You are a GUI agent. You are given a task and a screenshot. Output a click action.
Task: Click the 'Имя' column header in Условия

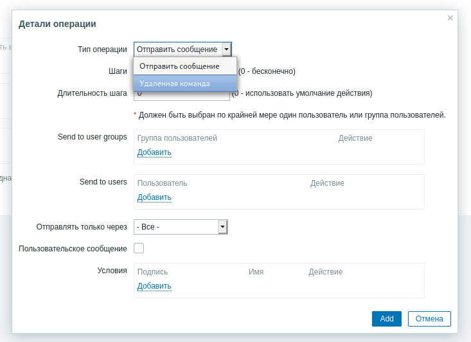[256, 272]
